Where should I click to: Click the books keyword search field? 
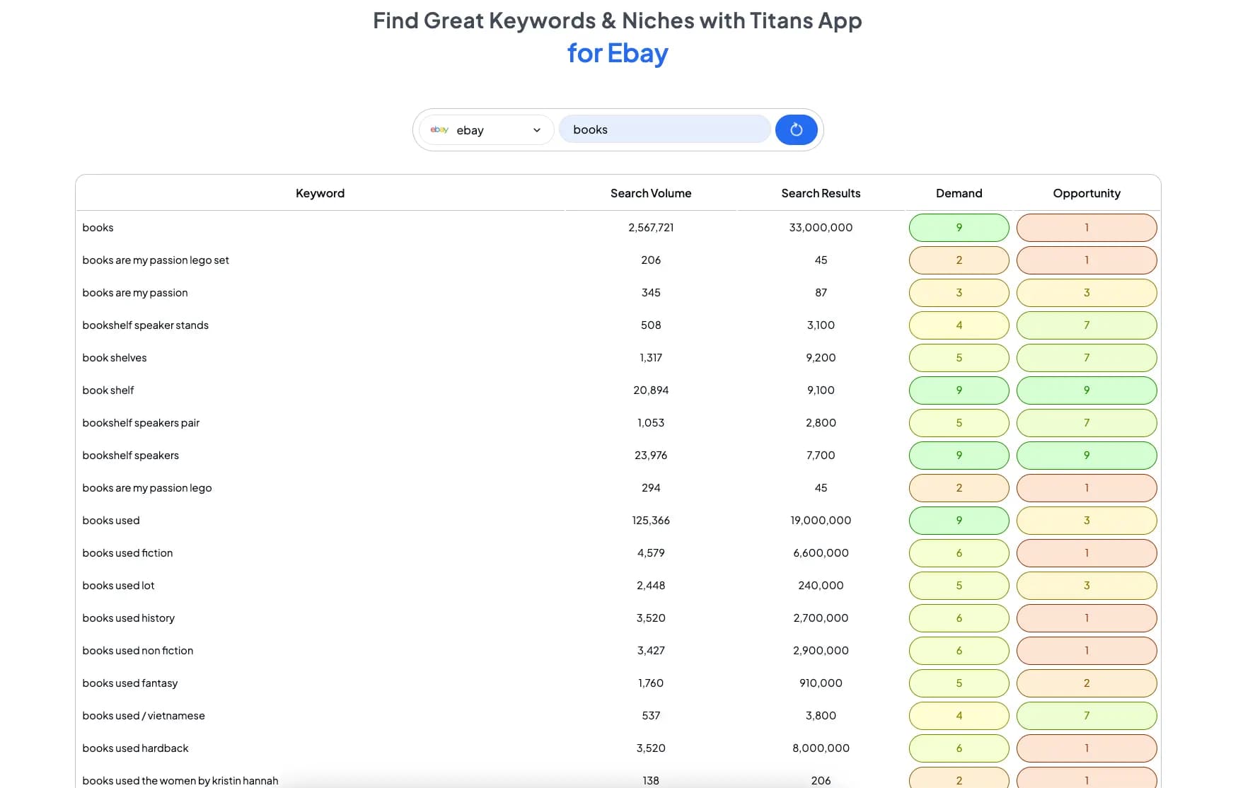pyautogui.click(x=664, y=129)
